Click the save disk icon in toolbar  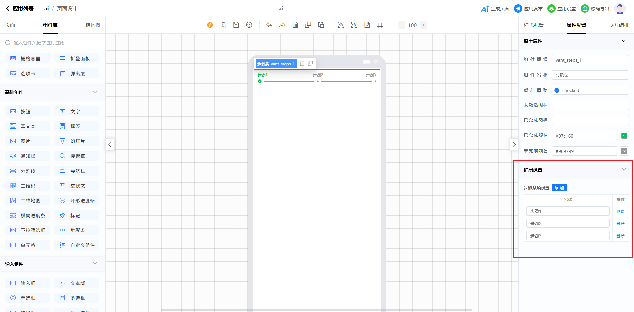point(236,25)
